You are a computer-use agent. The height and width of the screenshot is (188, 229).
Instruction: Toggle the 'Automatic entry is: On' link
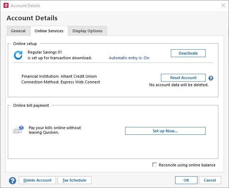[x=129, y=58]
